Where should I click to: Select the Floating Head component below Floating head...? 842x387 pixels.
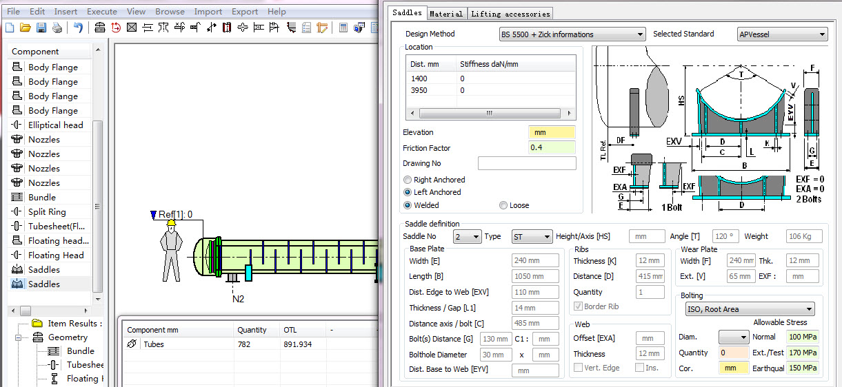pos(50,255)
